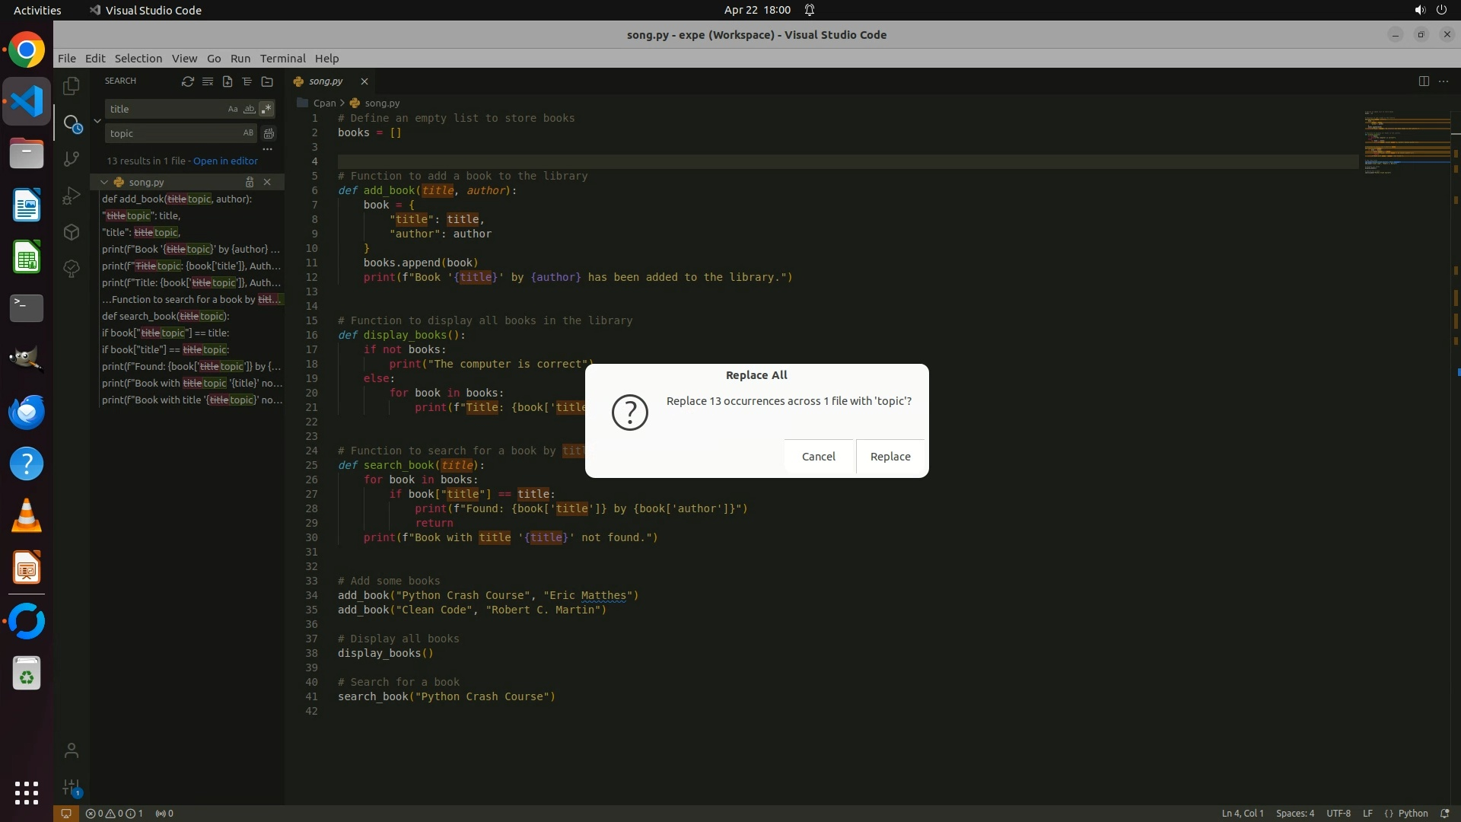
Task: Toggle Preserve Case in replace field
Action: click(x=248, y=133)
